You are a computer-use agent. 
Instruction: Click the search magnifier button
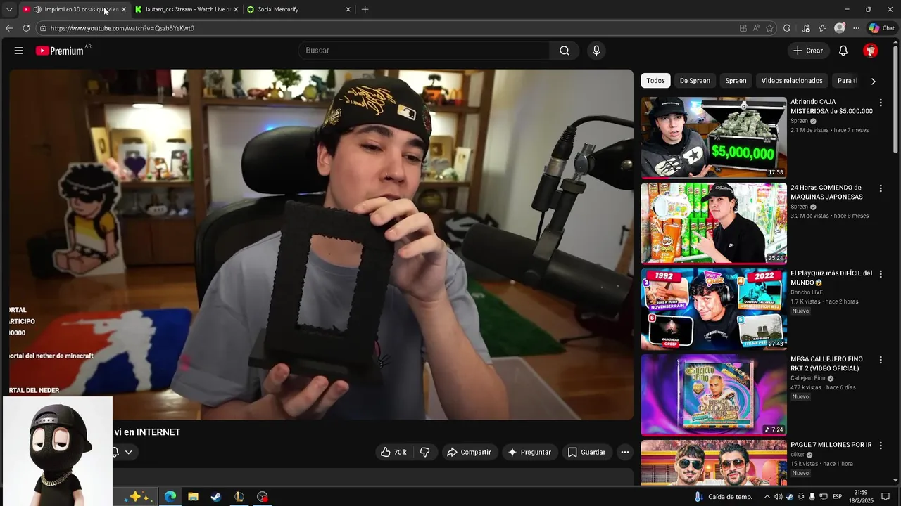(565, 51)
